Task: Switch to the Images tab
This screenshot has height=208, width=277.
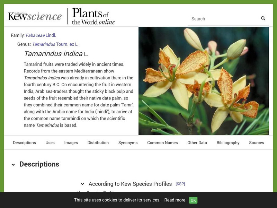Action: 71,142
